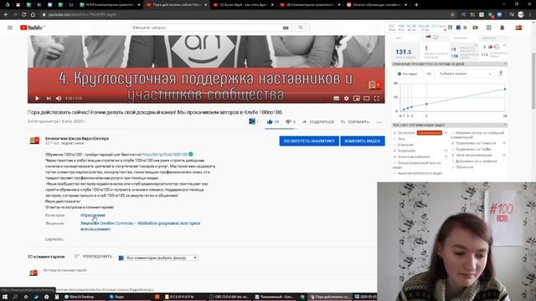Click the vidIQ icon beside like count
The image size is (536, 301).
[252, 121]
